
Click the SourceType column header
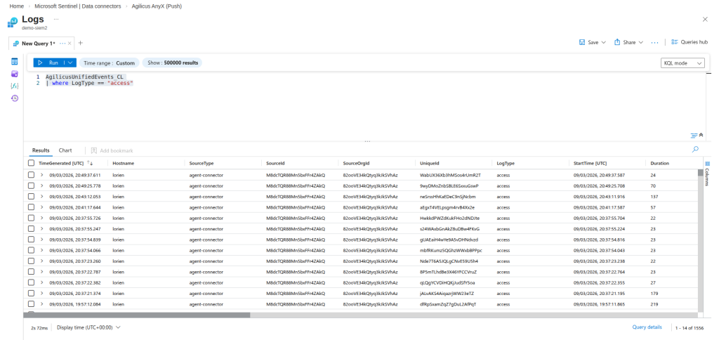202,164
